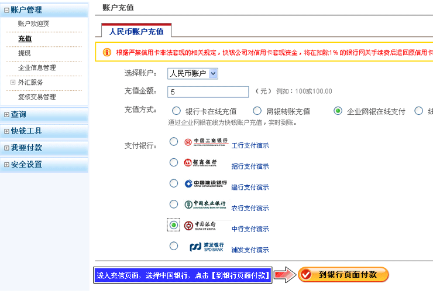Click the 充值金额 label

click(140, 91)
